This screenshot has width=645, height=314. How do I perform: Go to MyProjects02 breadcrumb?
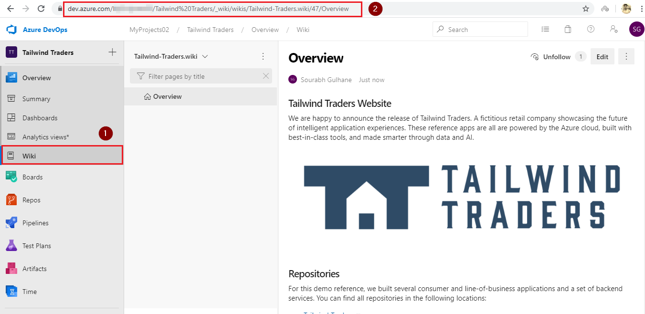(x=149, y=30)
